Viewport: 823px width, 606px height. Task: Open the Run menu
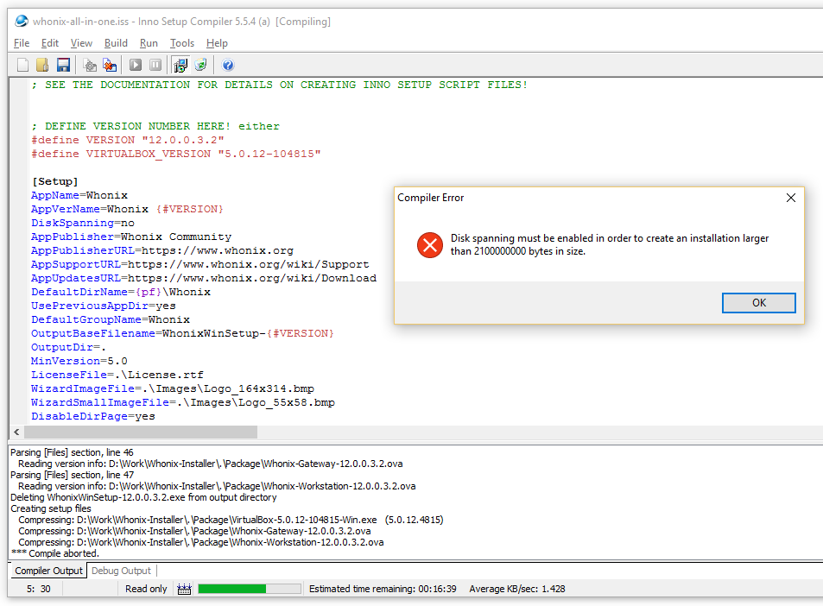pos(149,43)
